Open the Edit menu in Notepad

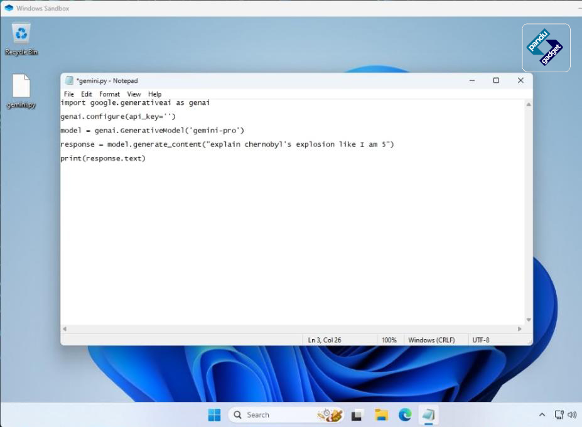point(86,94)
